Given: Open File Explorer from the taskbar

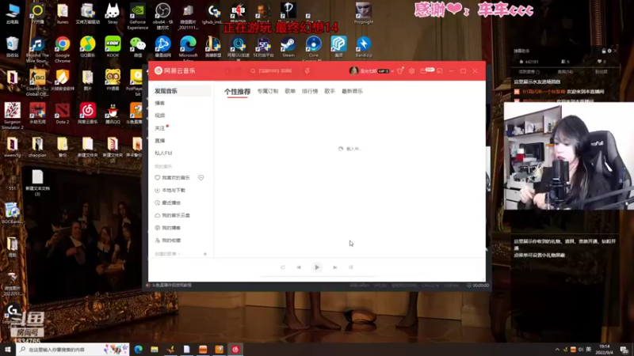Looking at the screenshot, I should click(155, 349).
